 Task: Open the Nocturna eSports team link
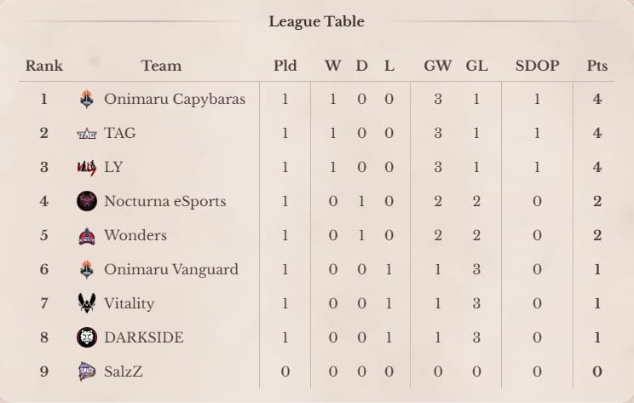(x=165, y=201)
